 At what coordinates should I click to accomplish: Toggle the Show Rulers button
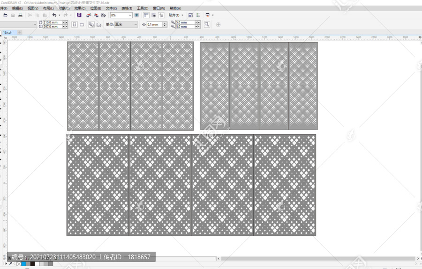point(146,15)
